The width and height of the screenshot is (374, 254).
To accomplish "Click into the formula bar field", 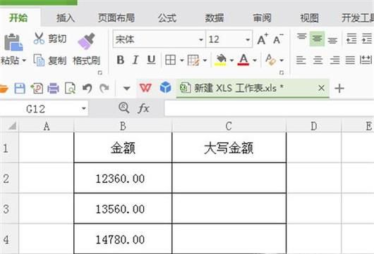I will (x=269, y=108).
